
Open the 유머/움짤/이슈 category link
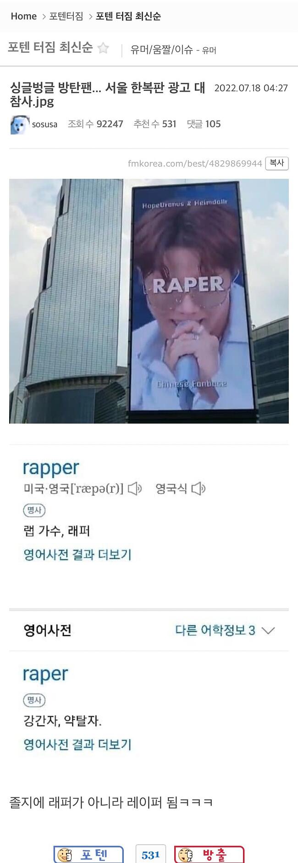[161, 50]
